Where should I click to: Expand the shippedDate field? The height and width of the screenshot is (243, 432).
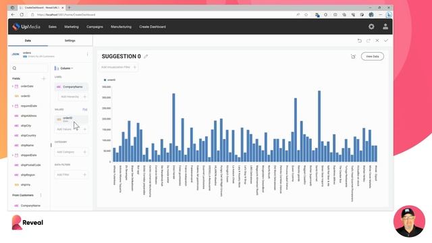[x=13, y=155]
